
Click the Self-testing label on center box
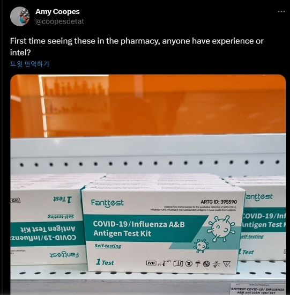click(x=108, y=246)
